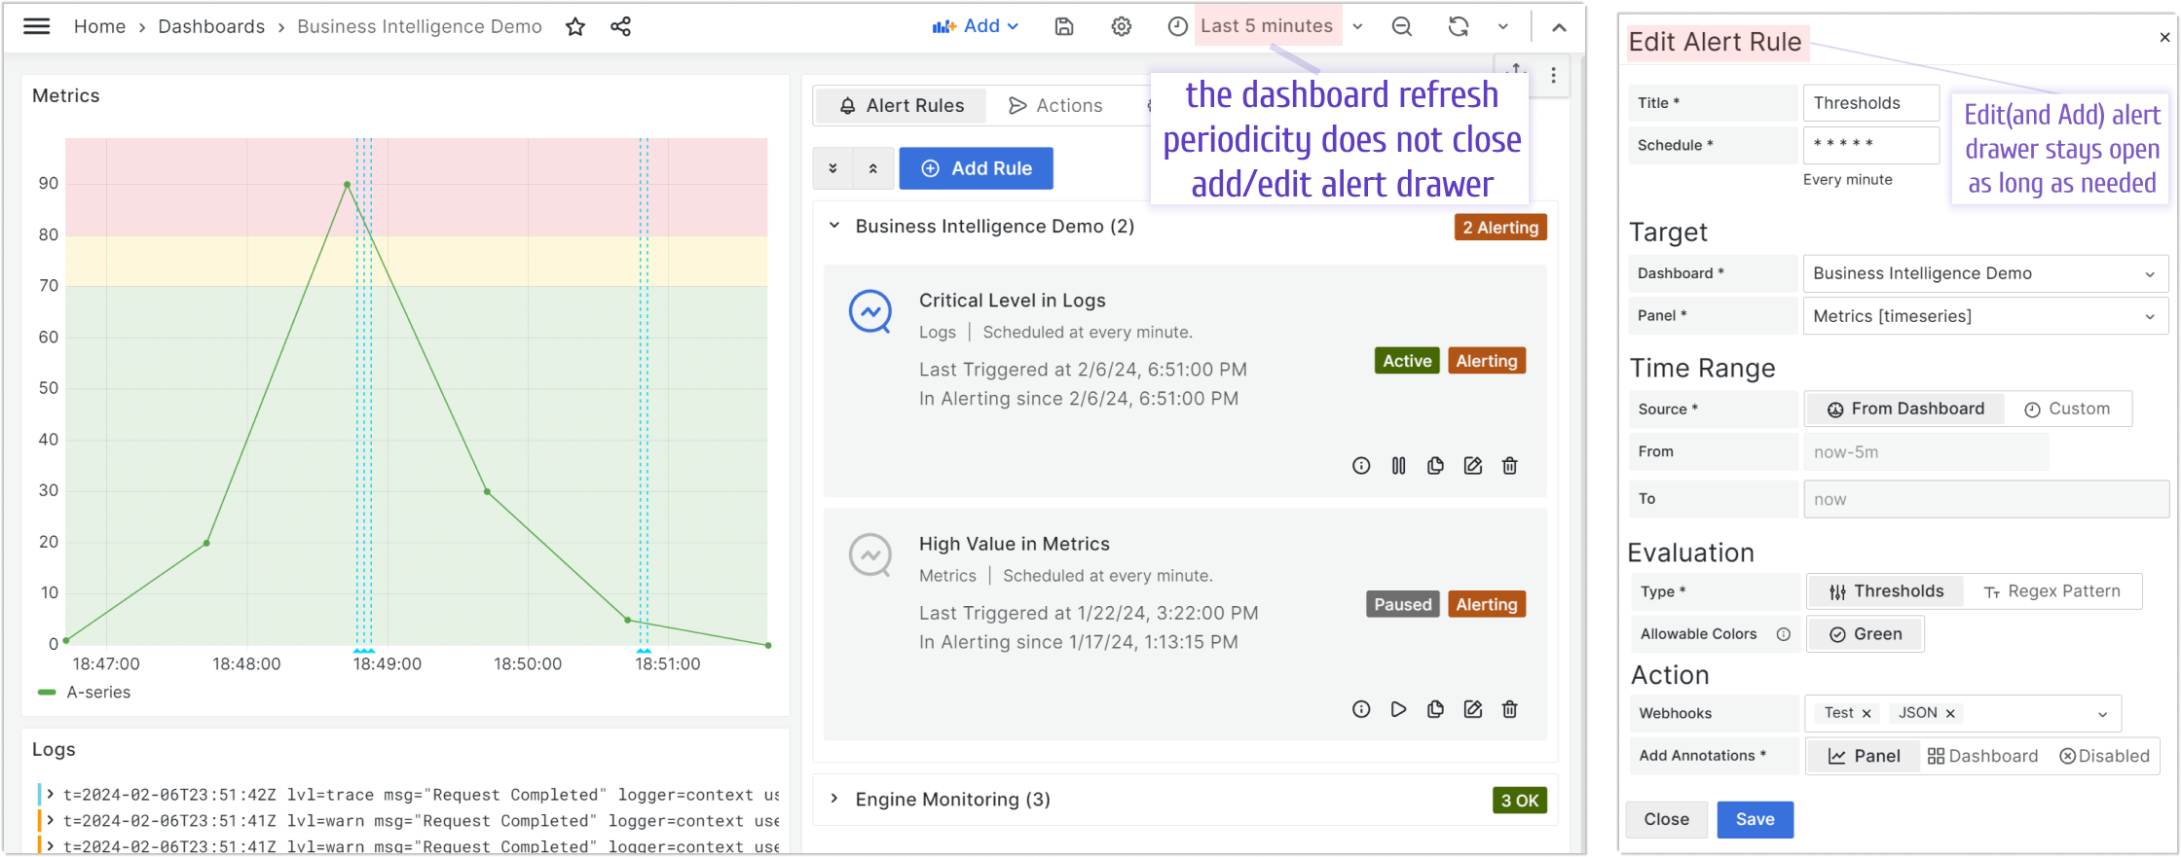
Task: Pause the Critical Level in Logs rule
Action: coord(1398,466)
